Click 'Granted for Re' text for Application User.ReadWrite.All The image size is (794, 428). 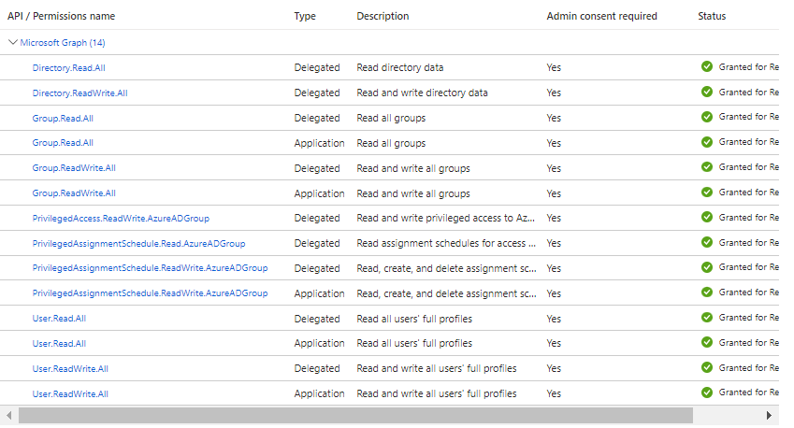[749, 392]
